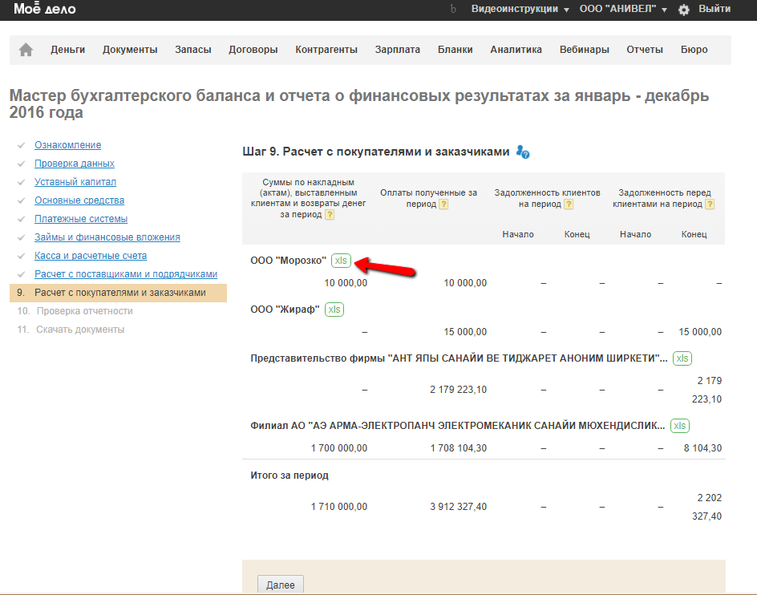Open the Контрагенты menu
757x595 pixels.
click(326, 50)
